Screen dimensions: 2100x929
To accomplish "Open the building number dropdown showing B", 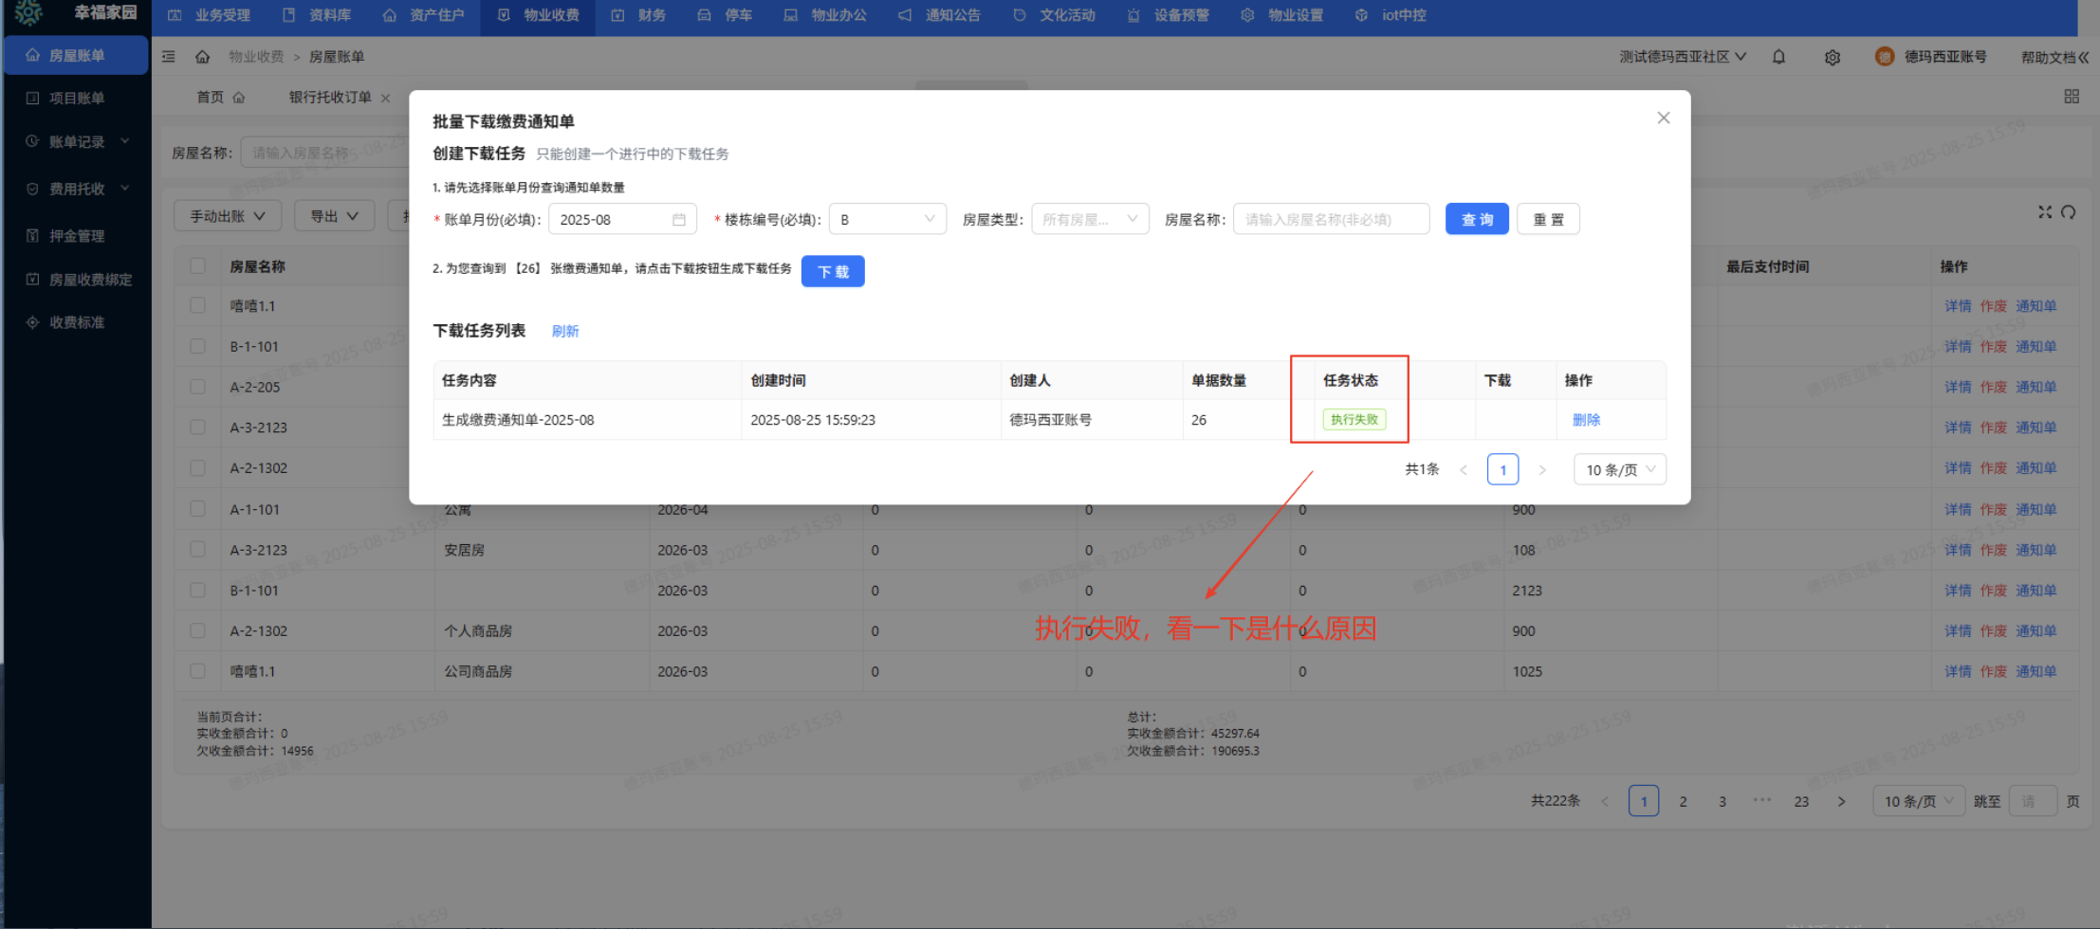I will (887, 219).
